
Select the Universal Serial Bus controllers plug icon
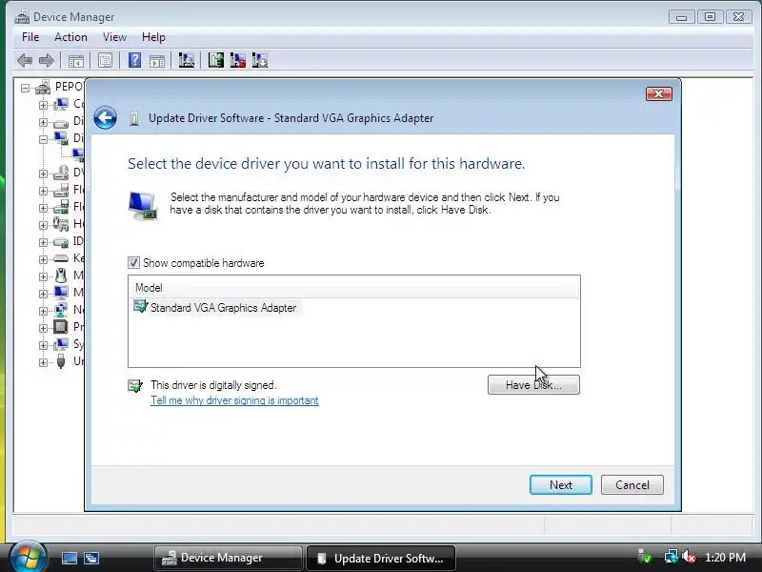coord(61,361)
